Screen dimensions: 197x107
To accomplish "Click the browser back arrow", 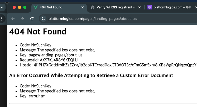I will pyautogui.click(x=13, y=19).
